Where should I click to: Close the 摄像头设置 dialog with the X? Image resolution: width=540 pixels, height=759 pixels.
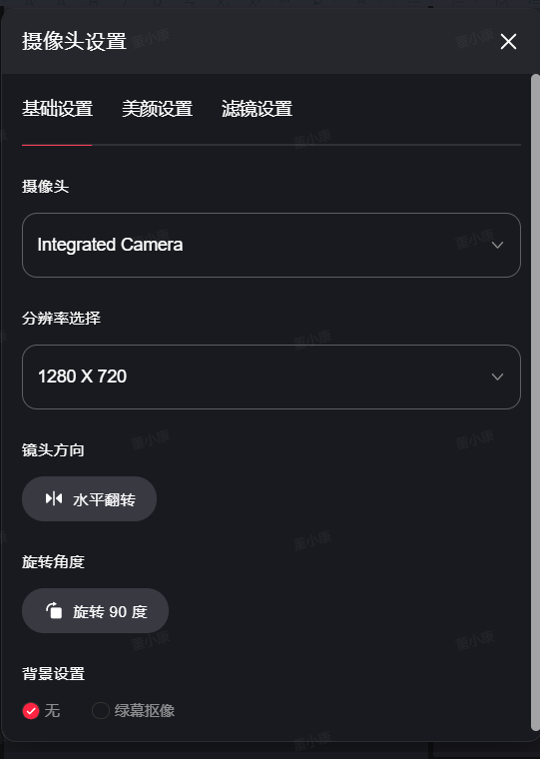click(x=508, y=42)
